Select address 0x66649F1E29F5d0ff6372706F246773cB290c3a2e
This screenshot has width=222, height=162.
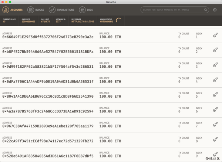[x=48, y=37]
